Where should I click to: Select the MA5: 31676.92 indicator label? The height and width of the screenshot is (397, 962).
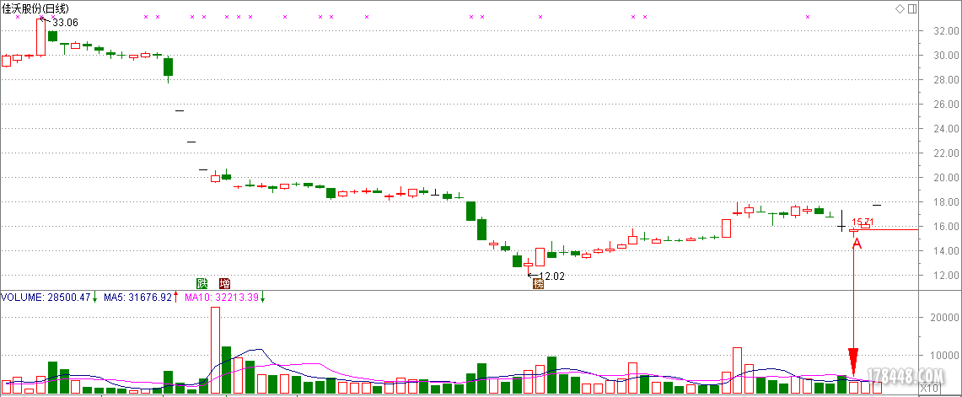point(137,297)
